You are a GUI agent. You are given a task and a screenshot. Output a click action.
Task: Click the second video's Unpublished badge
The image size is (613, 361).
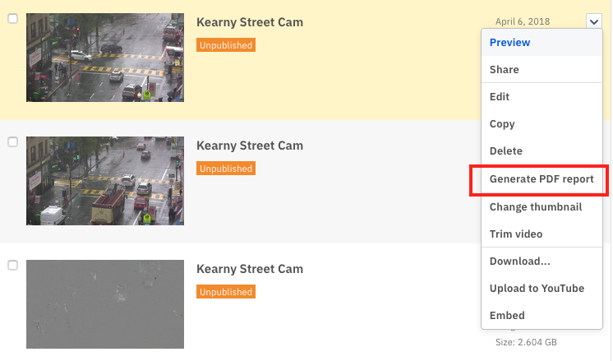[x=226, y=169]
